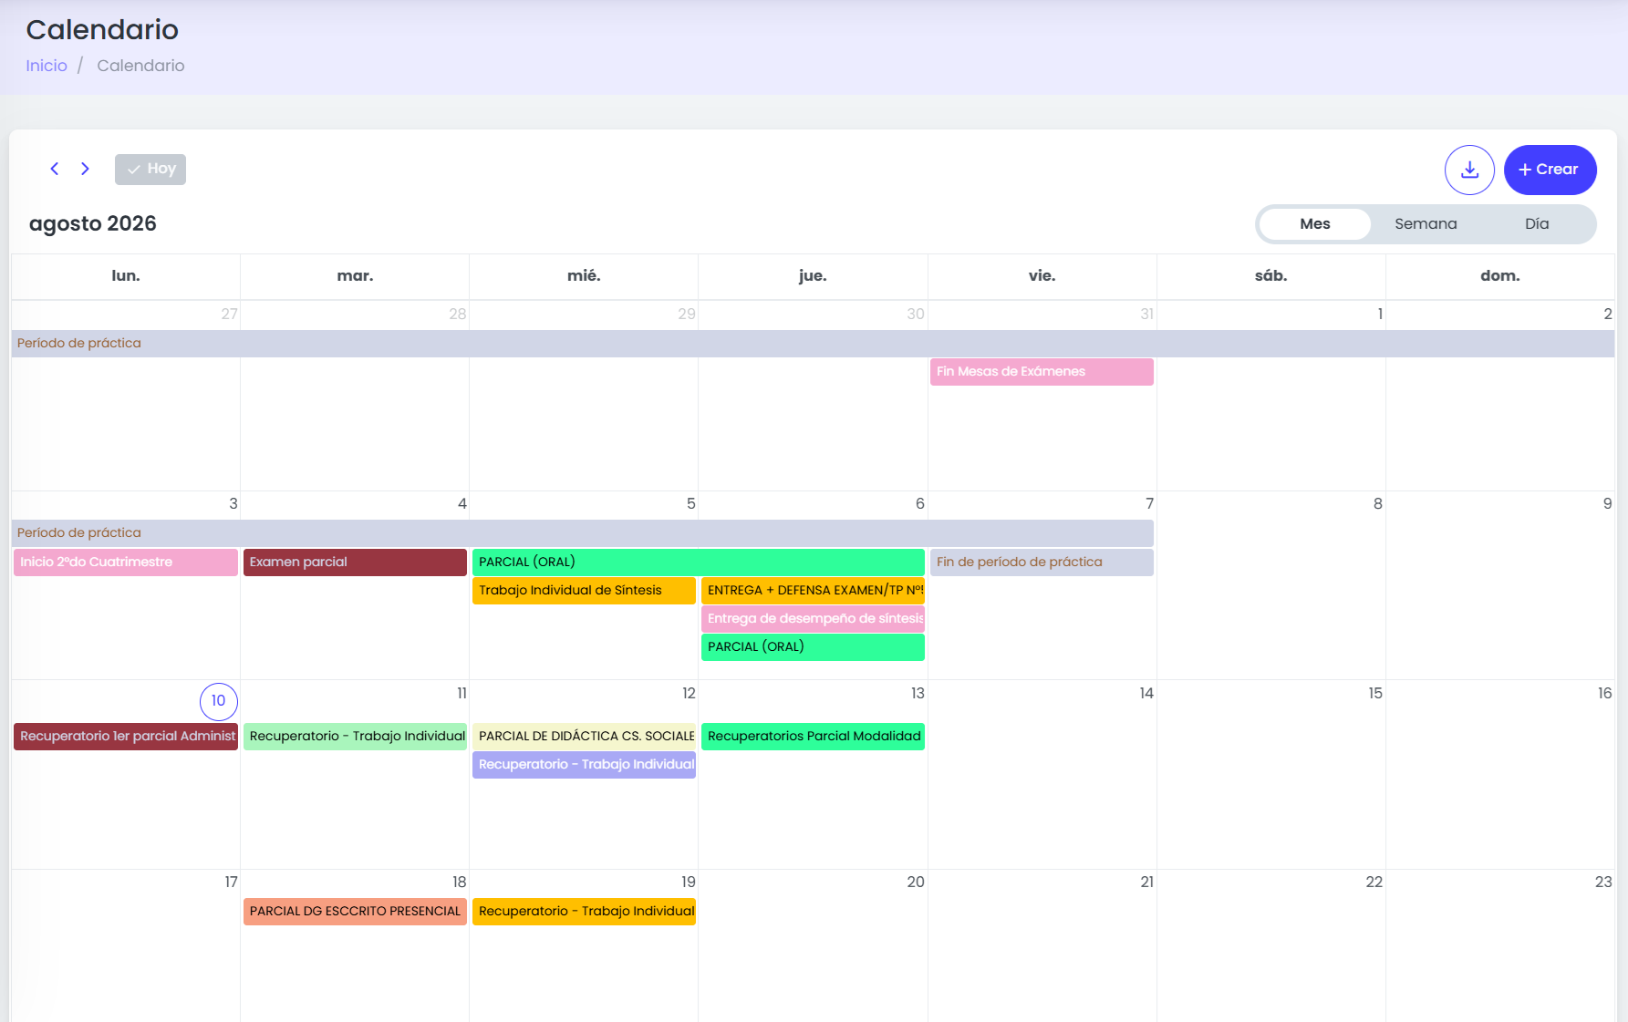Screen dimensions: 1628x1022
Task: Open orange Recuperatorio event on day 19
Action: pos(584,912)
